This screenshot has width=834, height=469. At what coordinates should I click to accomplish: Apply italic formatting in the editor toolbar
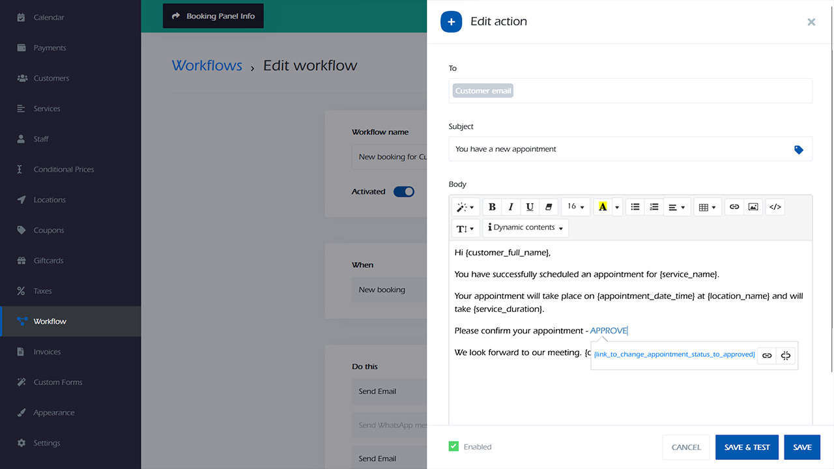tap(511, 207)
